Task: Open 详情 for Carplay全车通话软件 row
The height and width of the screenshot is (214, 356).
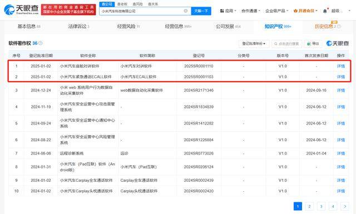Action: click(341, 181)
